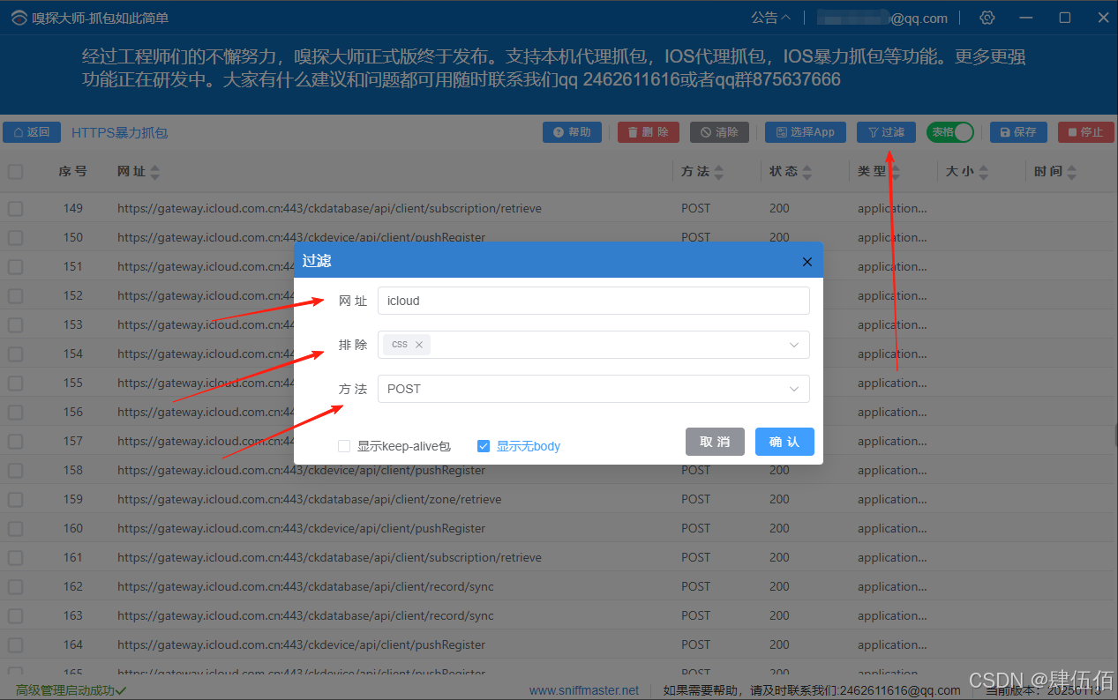Viewport: 1118px width, 700px height.
Task: Click the 返回 back button
Action: (32, 132)
